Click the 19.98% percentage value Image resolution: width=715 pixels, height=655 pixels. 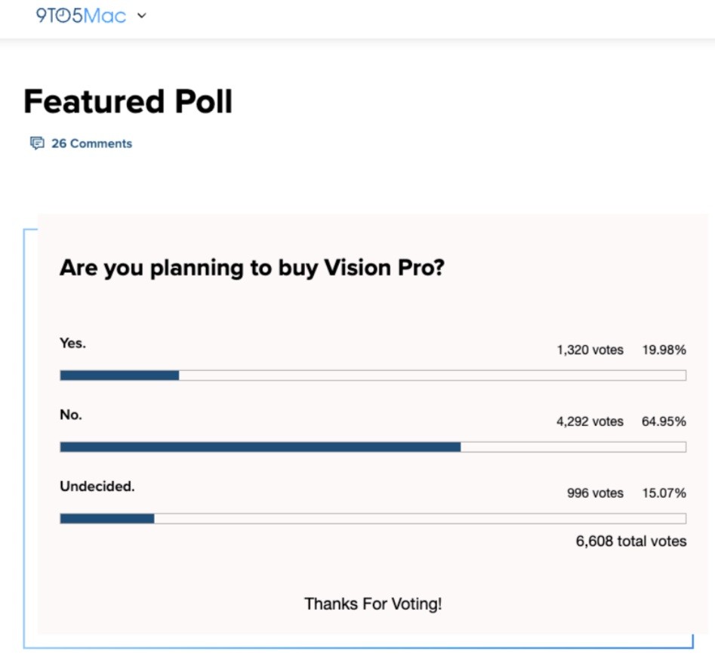(x=664, y=350)
